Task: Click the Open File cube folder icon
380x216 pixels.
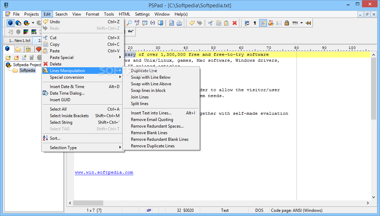Action: pyautogui.click(x=26, y=23)
